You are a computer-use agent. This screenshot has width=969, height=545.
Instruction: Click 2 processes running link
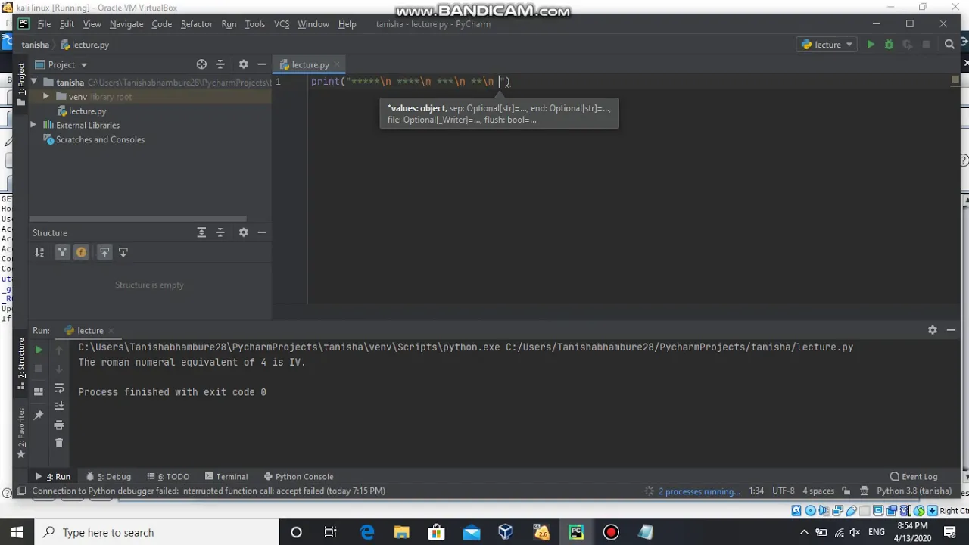[x=699, y=491]
